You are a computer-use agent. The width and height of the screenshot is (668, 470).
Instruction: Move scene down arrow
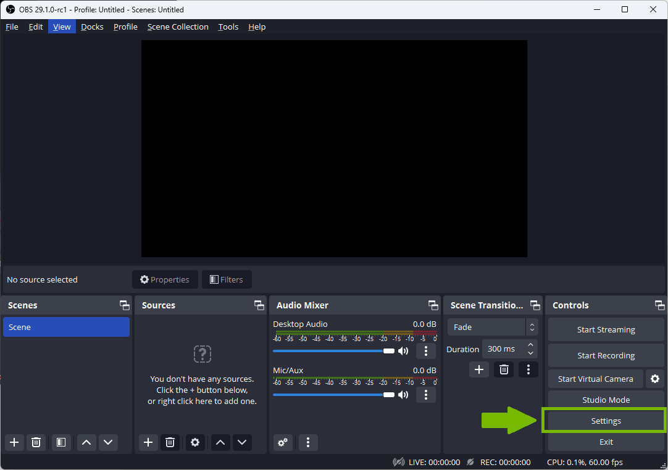click(x=108, y=442)
